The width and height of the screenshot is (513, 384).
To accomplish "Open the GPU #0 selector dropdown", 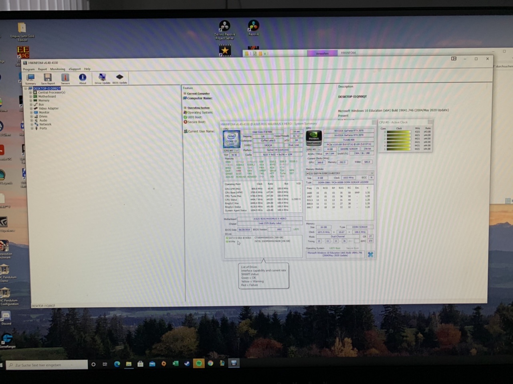I will 313,149.
